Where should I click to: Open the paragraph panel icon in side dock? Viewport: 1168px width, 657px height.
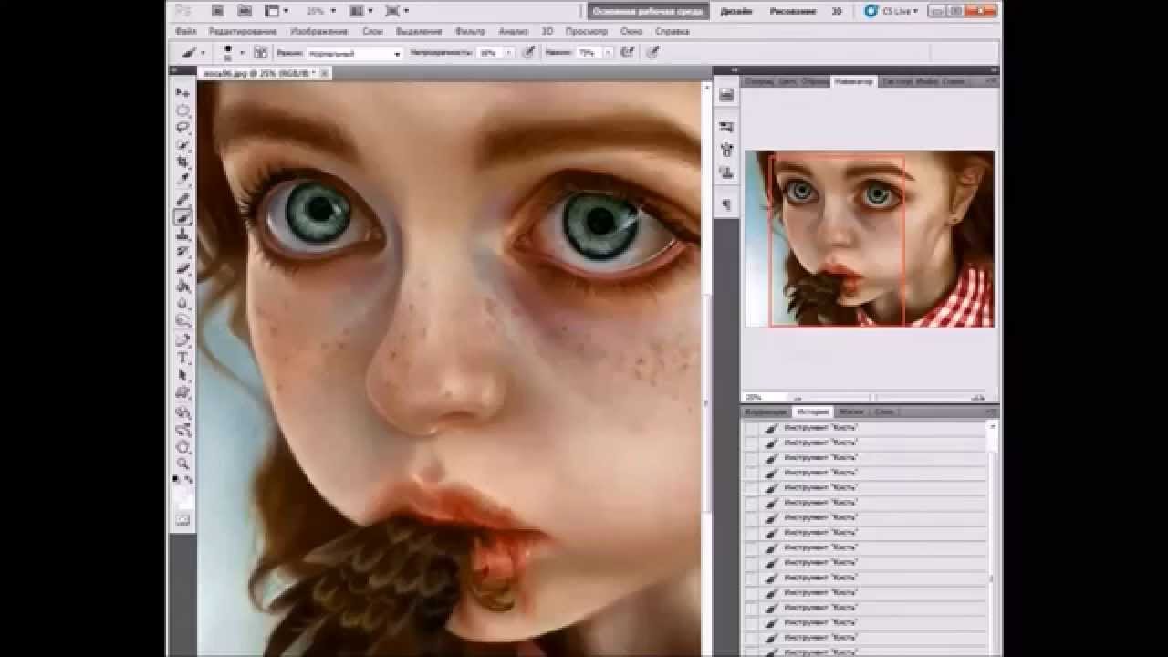(x=726, y=205)
